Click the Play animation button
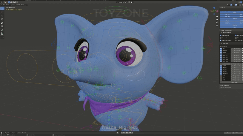The width and height of the screenshot is (243, 136). pos(128,133)
